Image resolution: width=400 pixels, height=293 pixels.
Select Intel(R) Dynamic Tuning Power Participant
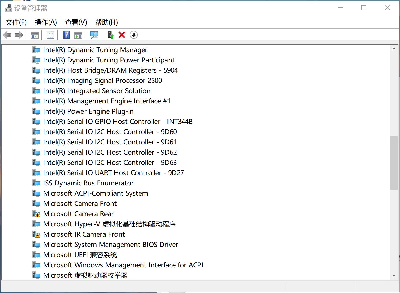click(x=109, y=60)
